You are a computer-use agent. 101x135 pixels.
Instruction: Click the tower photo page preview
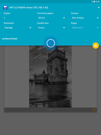(50, 76)
